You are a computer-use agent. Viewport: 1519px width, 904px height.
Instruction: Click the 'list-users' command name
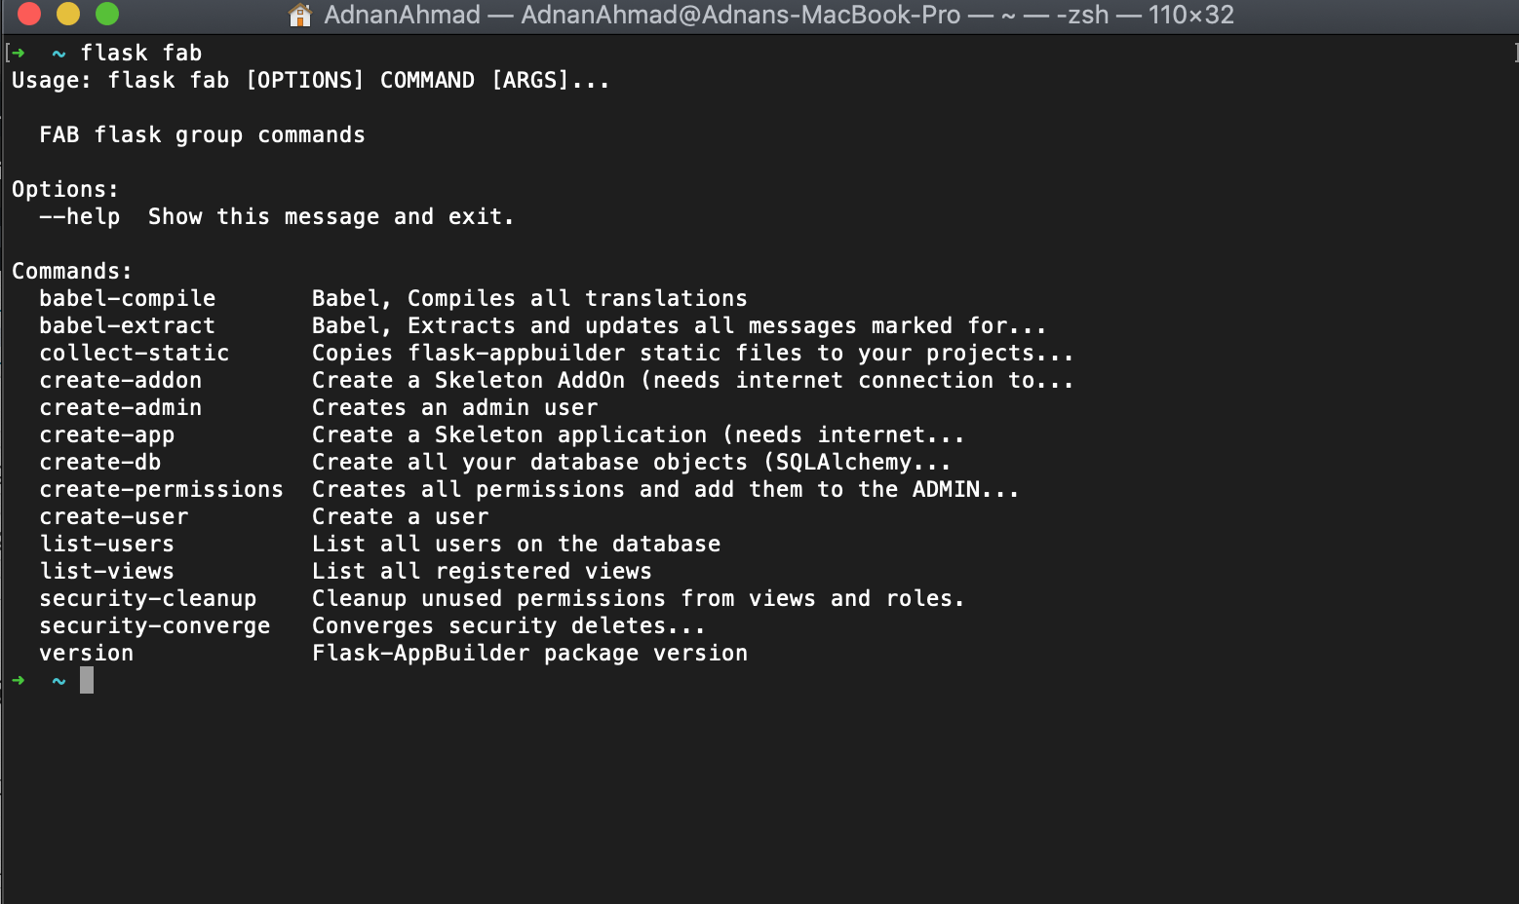click(x=107, y=544)
